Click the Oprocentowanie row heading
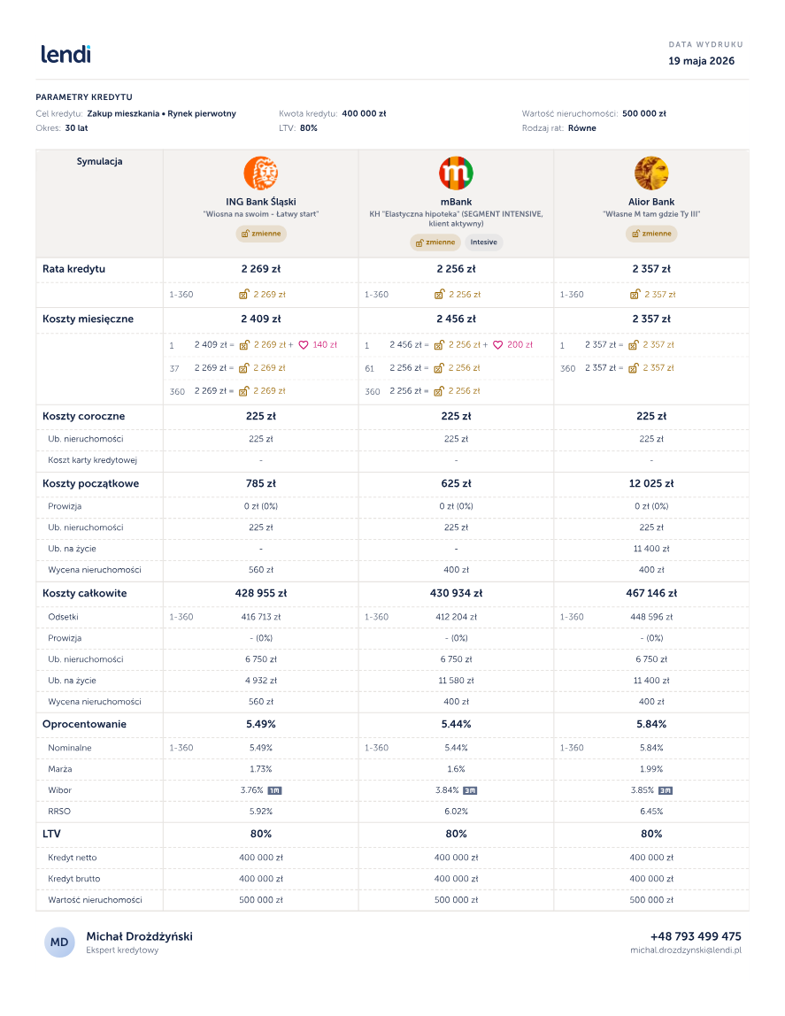785x1016 pixels. (x=84, y=725)
